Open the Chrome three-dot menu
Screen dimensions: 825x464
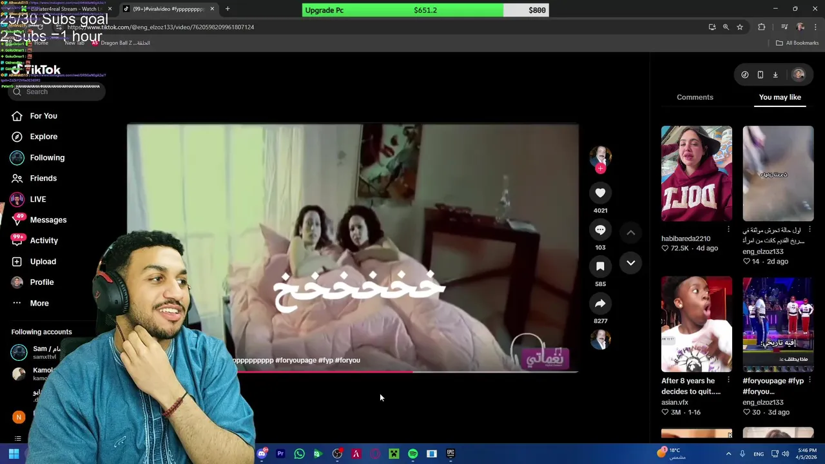[816, 27]
